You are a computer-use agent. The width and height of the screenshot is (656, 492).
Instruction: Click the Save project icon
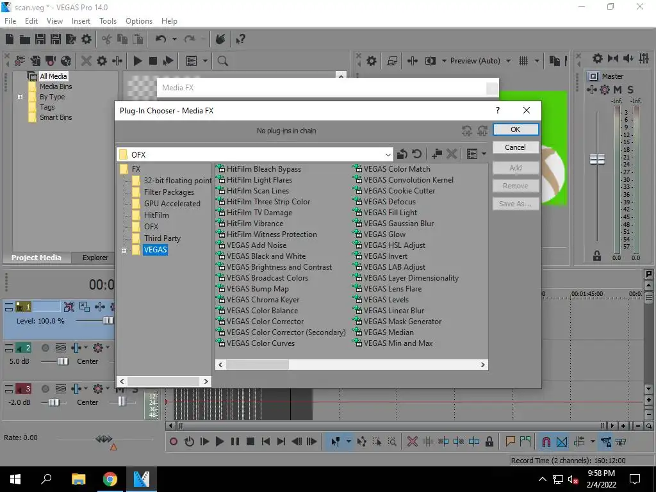click(40, 39)
